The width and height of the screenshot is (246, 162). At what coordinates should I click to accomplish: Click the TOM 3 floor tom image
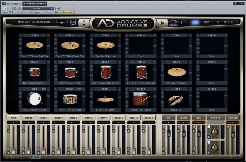pyautogui.click(x=106, y=72)
